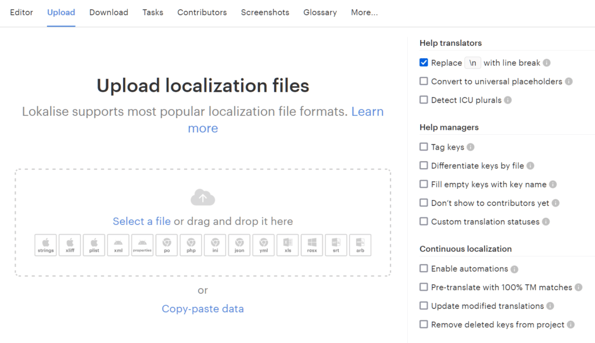
Task: Open the Glossary tab
Action: 320,12
